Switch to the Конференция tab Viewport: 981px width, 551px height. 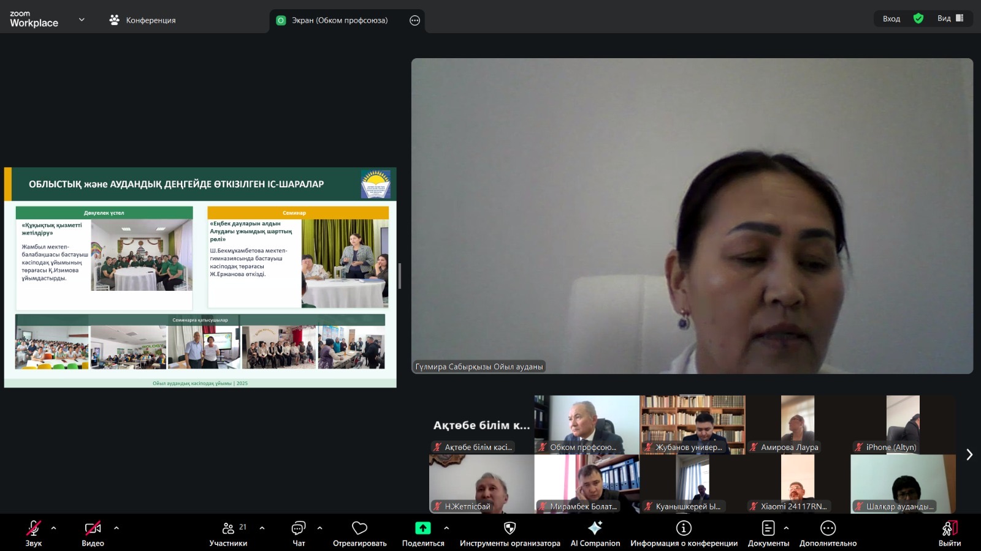coord(143,20)
